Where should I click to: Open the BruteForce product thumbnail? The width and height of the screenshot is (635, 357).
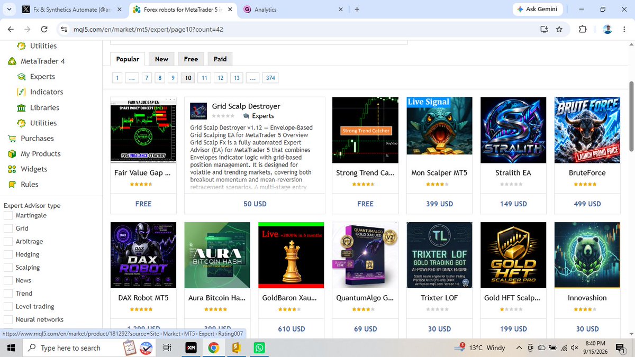(587, 130)
